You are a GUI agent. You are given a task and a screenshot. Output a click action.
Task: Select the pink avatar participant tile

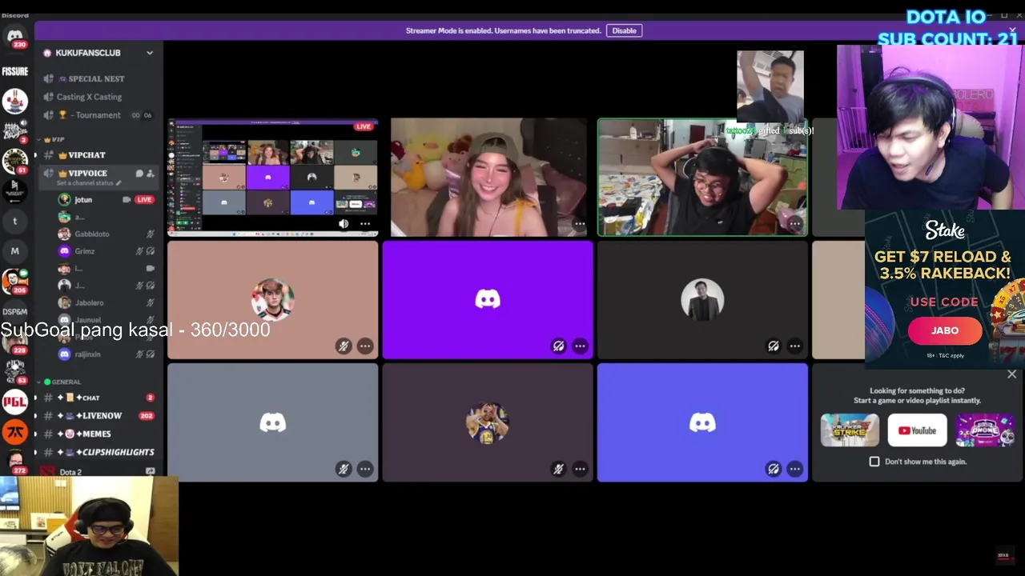[x=272, y=300]
